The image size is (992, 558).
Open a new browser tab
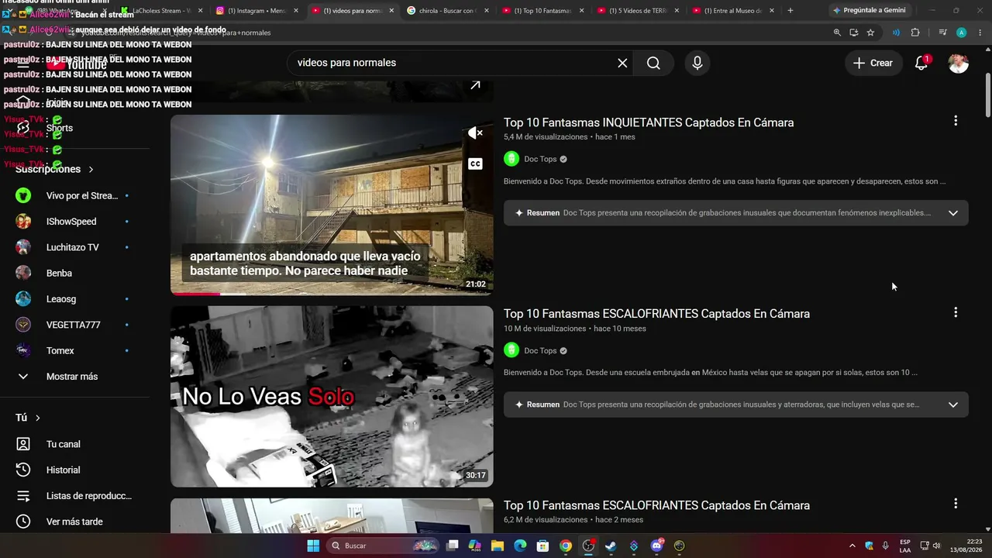790,11
